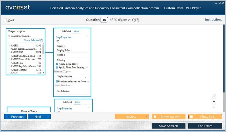Collapse the Step Properties section in the upper panel
Image resolution: width=226 pixels, height=132 pixels.
(x=87, y=36)
